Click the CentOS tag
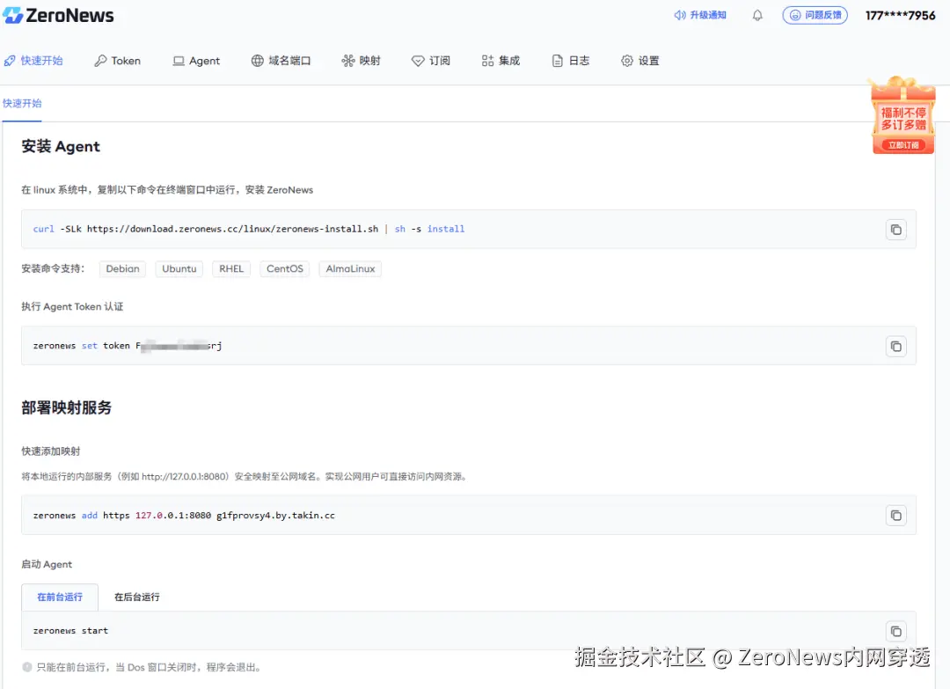The image size is (950, 689). coord(285,269)
